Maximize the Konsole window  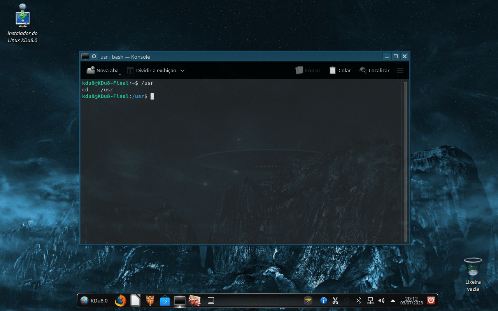(396, 57)
